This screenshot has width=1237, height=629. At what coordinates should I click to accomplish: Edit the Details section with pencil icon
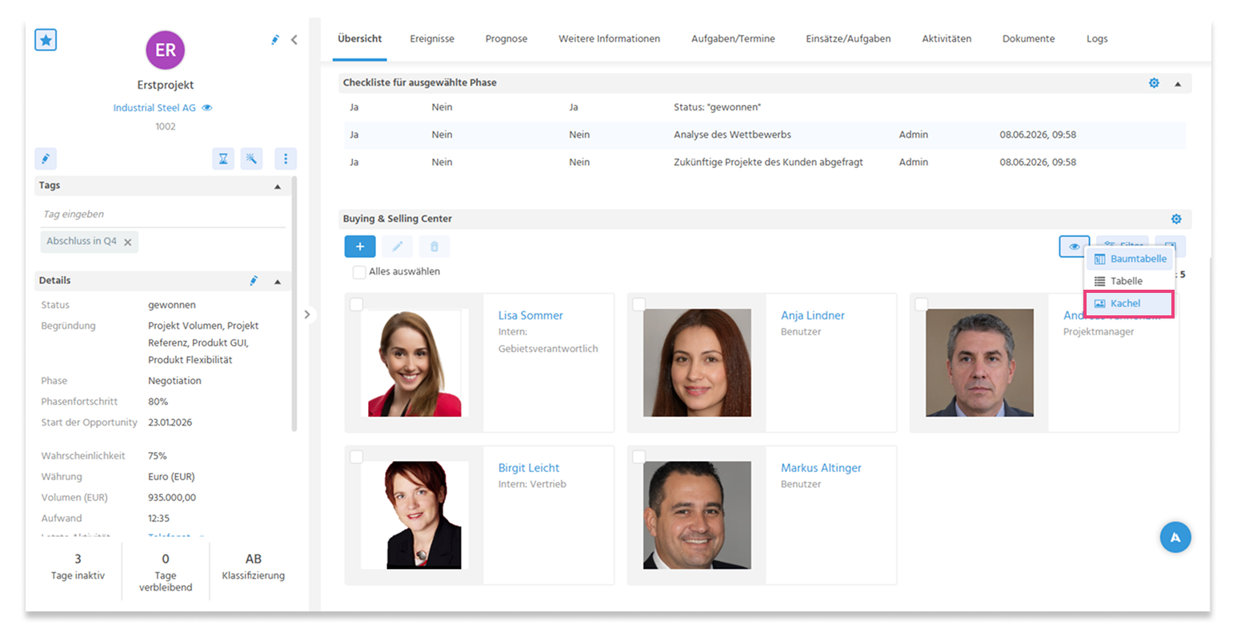(254, 281)
